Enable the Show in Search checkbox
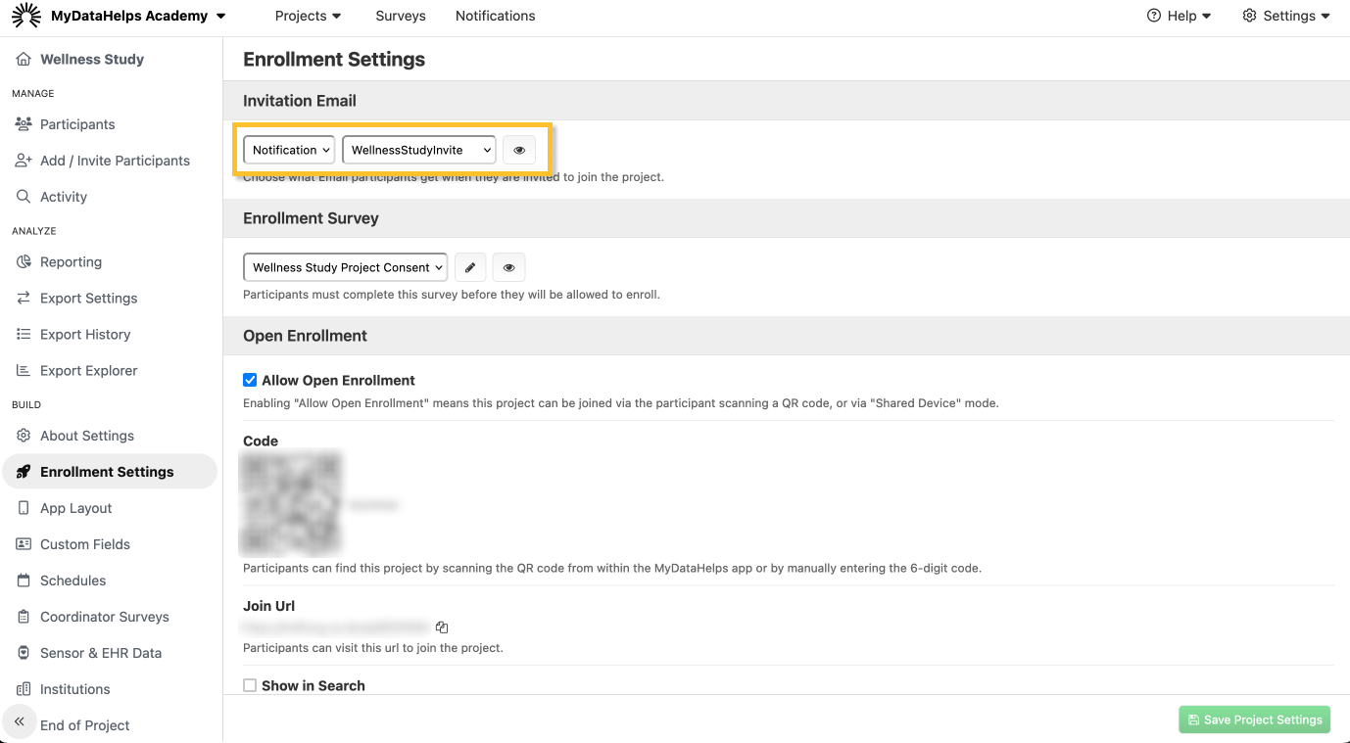The image size is (1350, 743). click(x=250, y=685)
